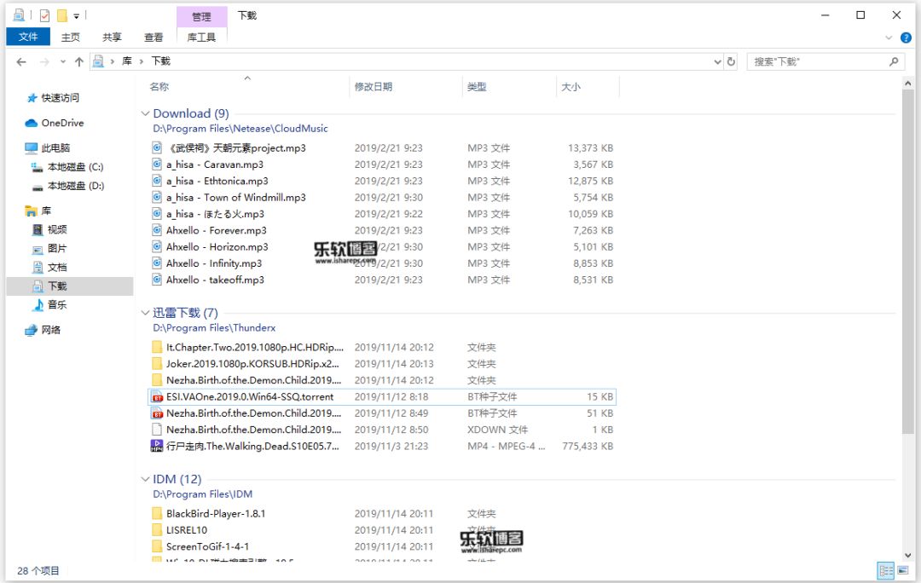Click the mp3 icon of Ahxello - Horizon.mp3
Viewport: 921px width, 583px height.
(157, 246)
